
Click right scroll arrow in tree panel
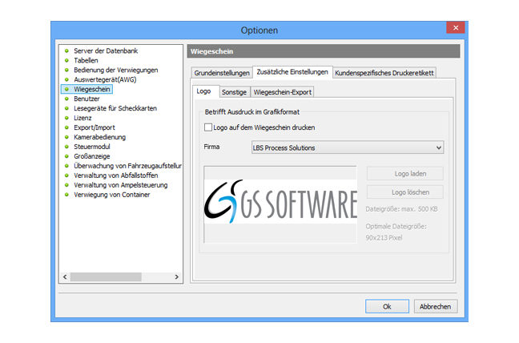click(178, 276)
